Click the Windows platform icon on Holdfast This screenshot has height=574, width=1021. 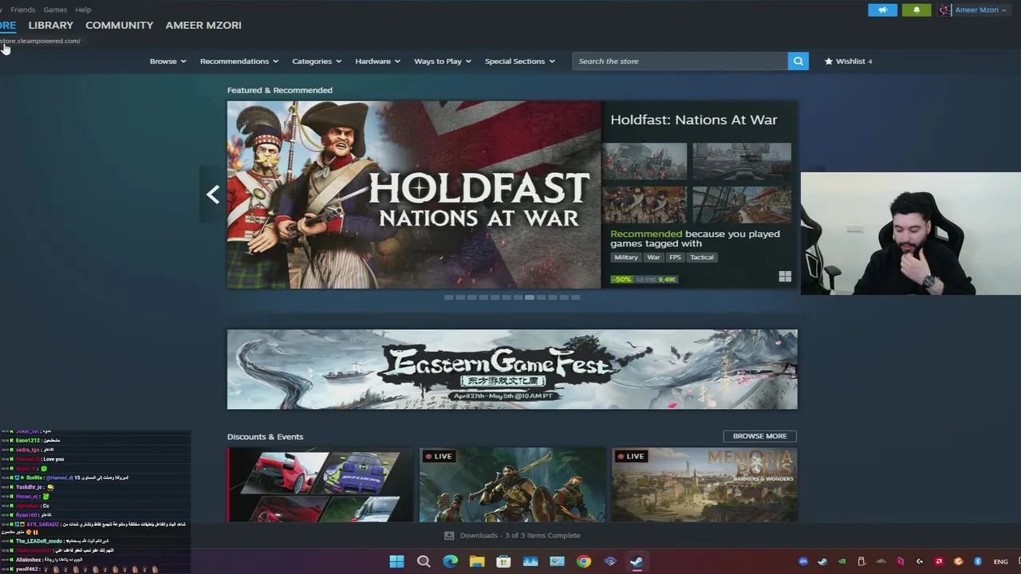click(x=785, y=277)
